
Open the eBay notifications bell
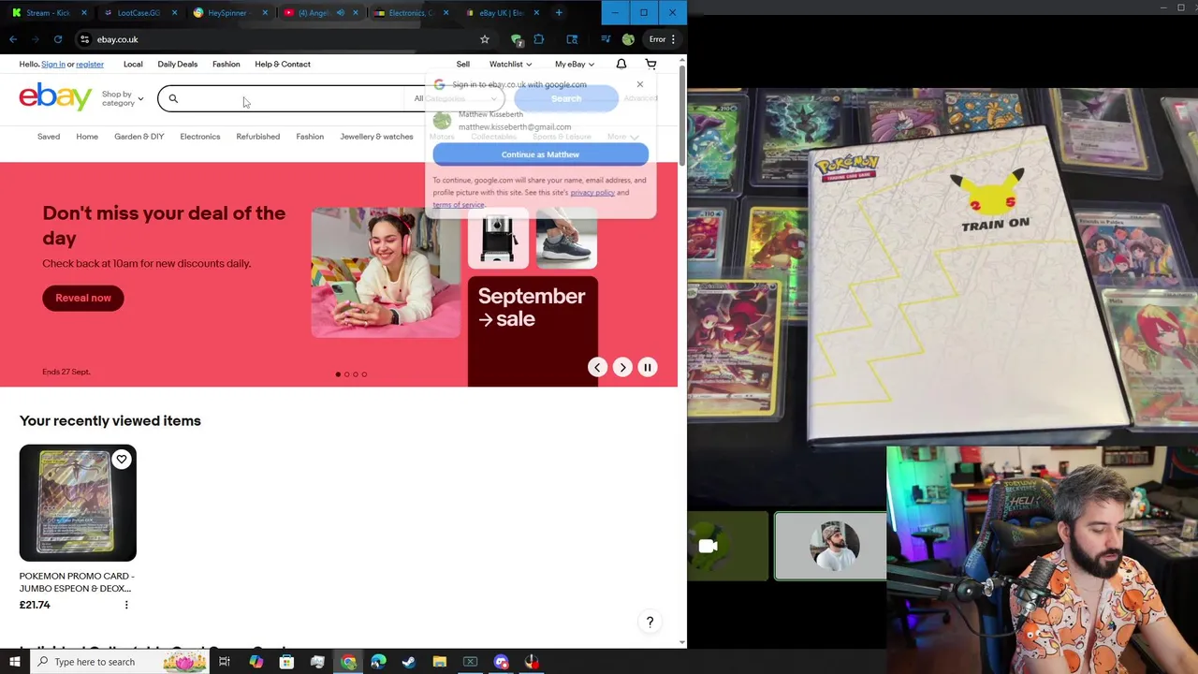click(x=621, y=64)
